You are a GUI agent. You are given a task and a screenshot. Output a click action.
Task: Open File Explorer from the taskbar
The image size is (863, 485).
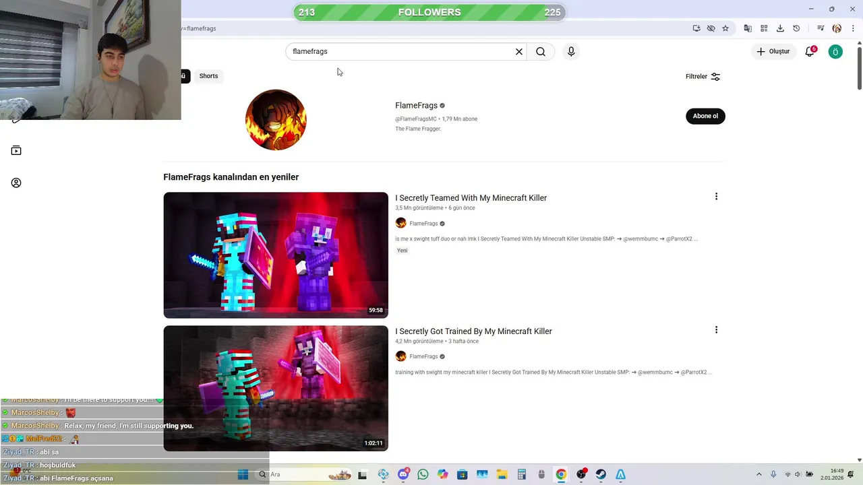[x=502, y=475]
